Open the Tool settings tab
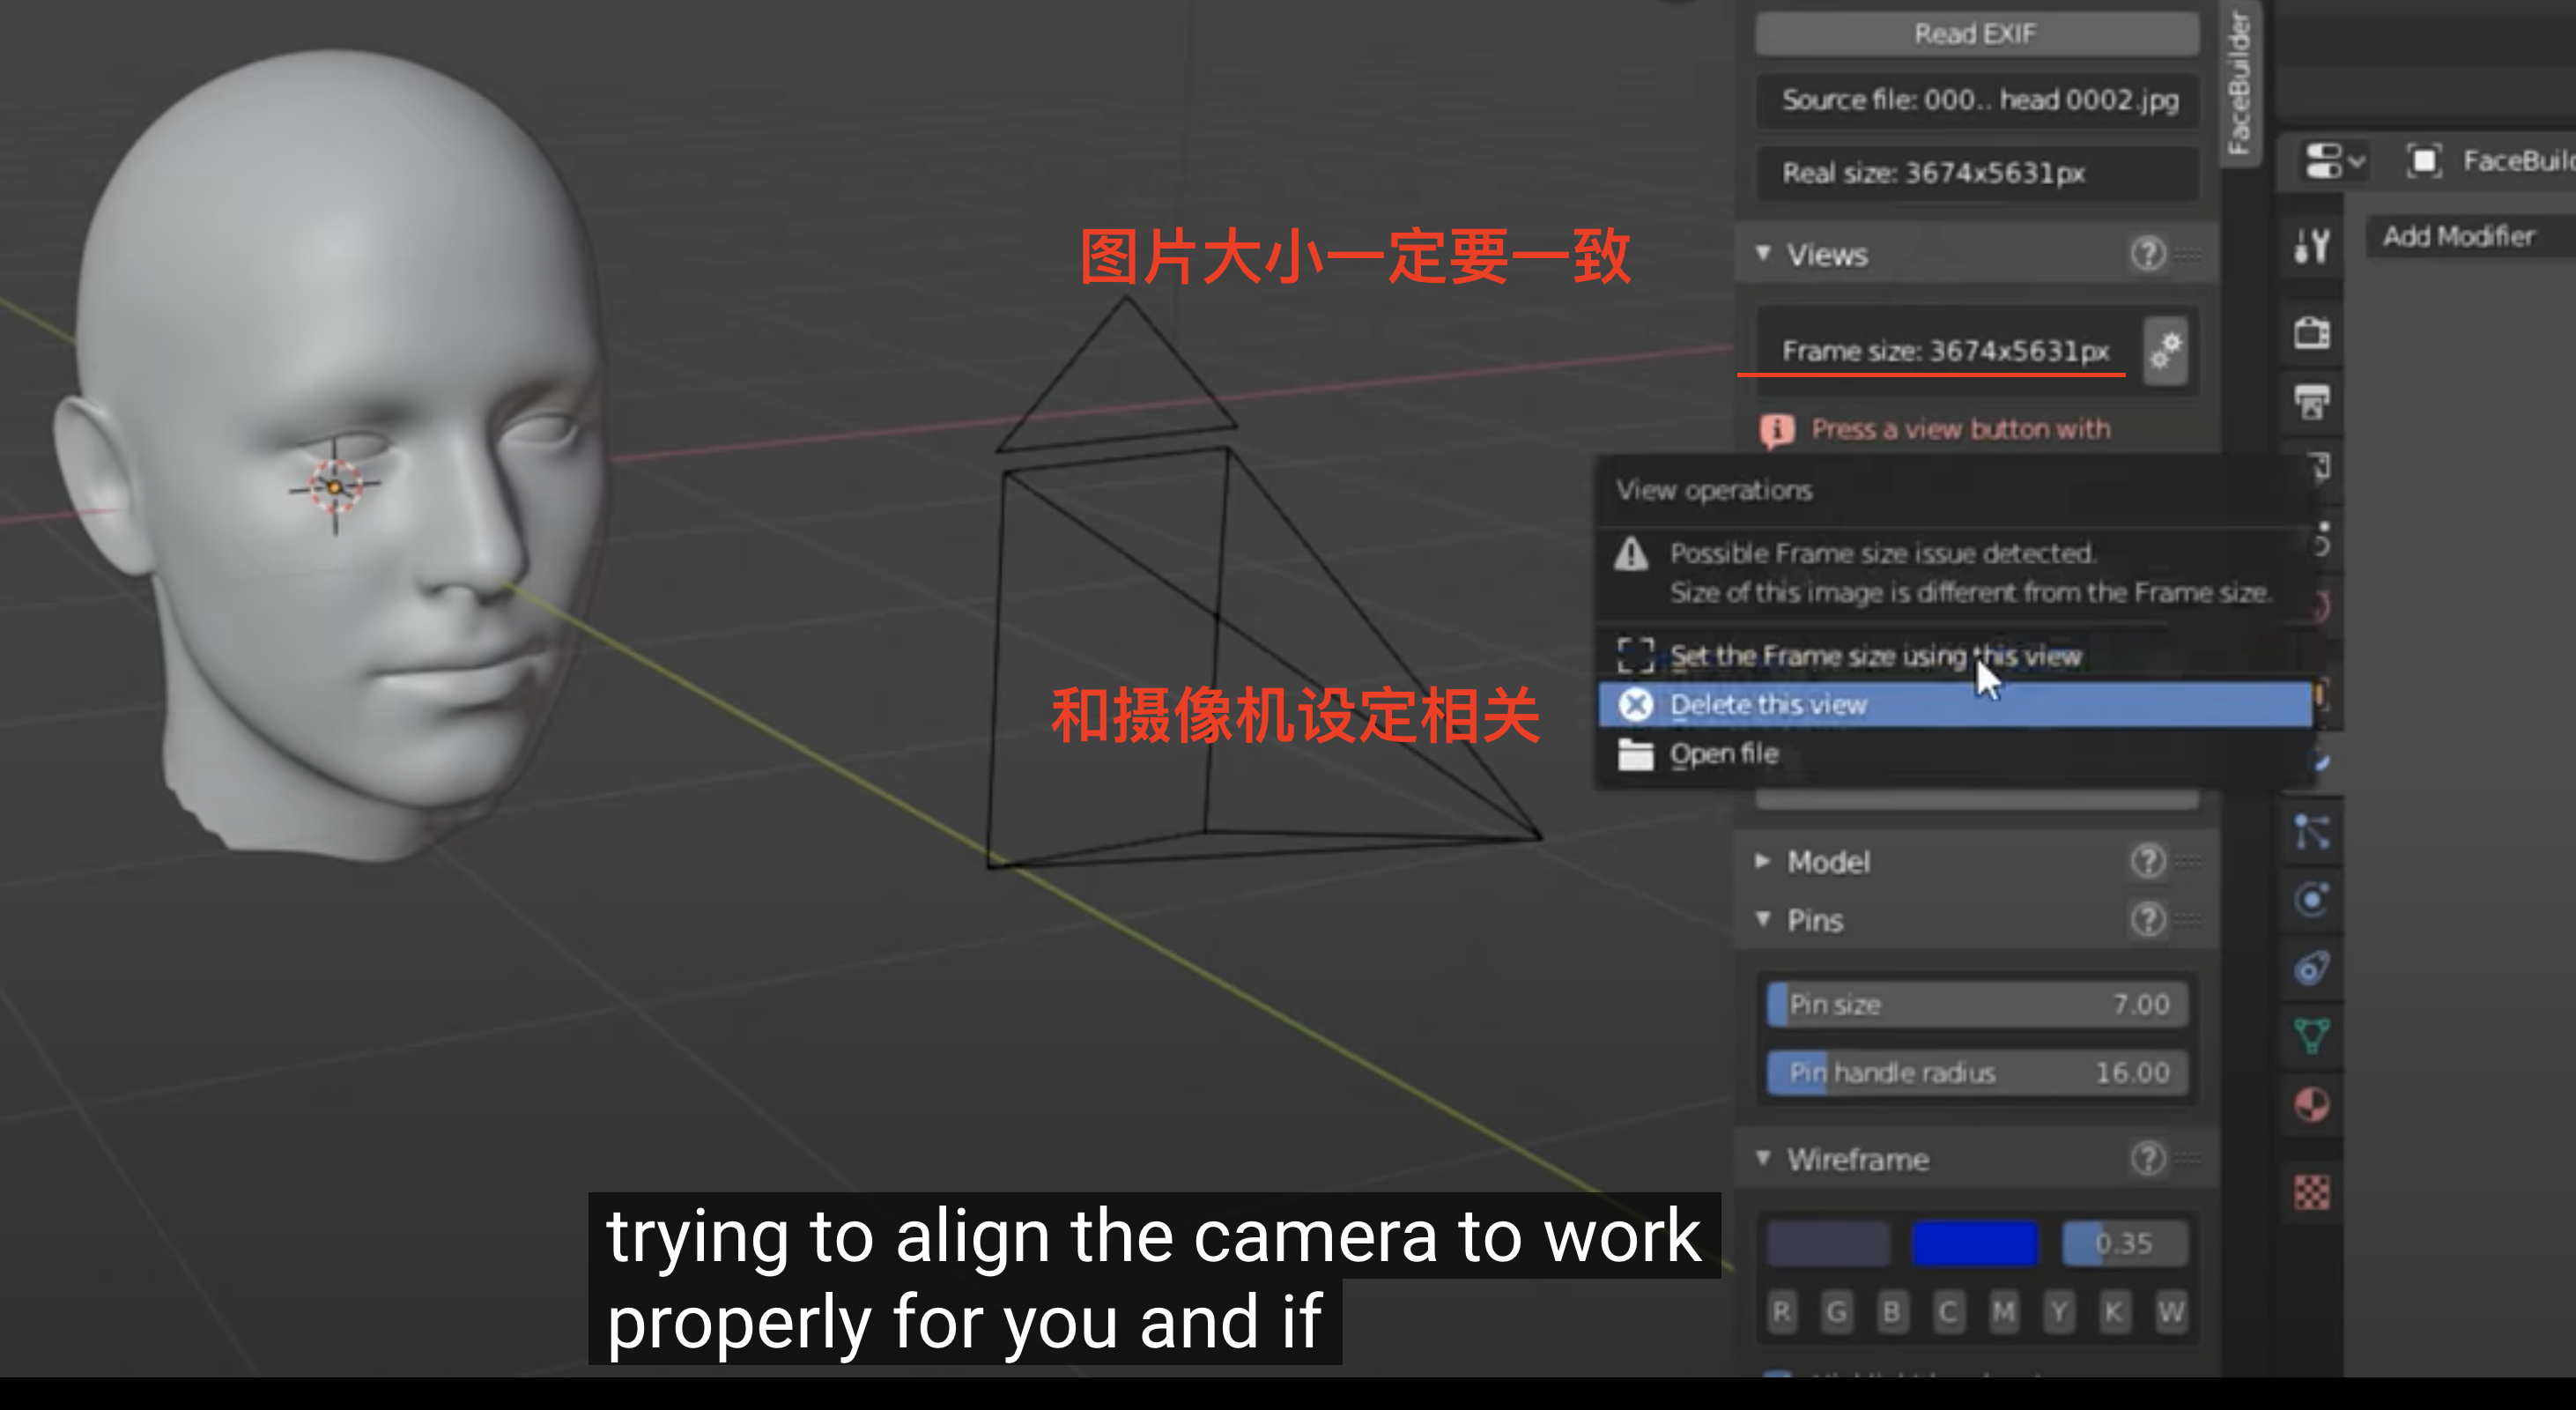Image resolution: width=2576 pixels, height=1410 pixels. tap(2310, 247)
